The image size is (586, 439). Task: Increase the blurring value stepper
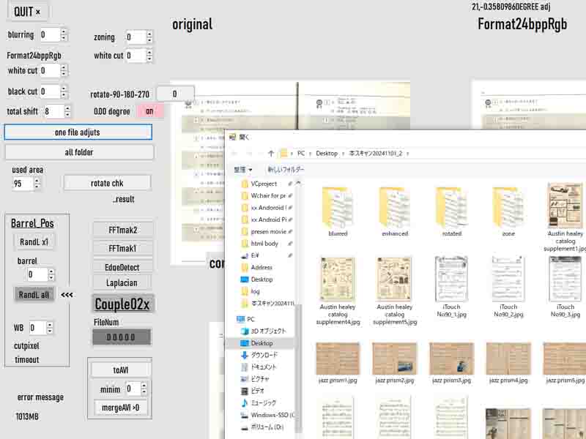click(64, 31)
